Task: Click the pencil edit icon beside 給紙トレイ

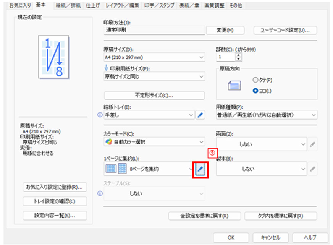Action: 200,115
